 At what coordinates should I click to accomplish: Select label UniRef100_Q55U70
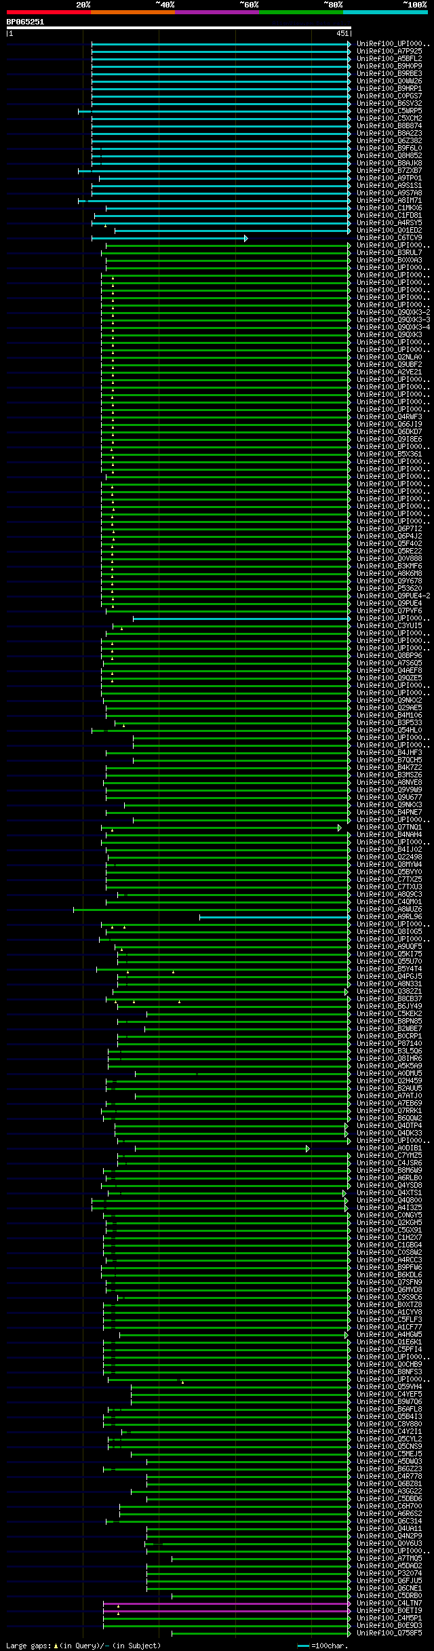coord(389,963)
